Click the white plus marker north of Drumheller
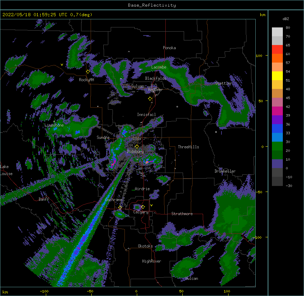Screen dimensions: 304x296 [x=216, y=132]
